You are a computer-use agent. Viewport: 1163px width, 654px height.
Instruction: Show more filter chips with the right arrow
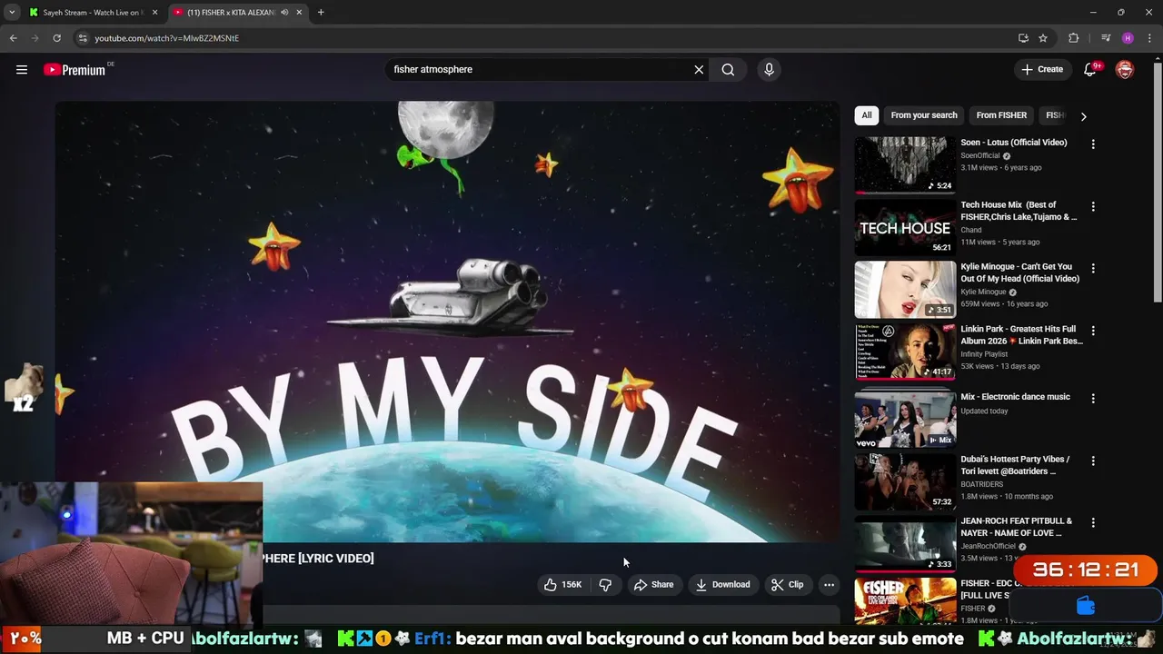tap(1083, 116)
